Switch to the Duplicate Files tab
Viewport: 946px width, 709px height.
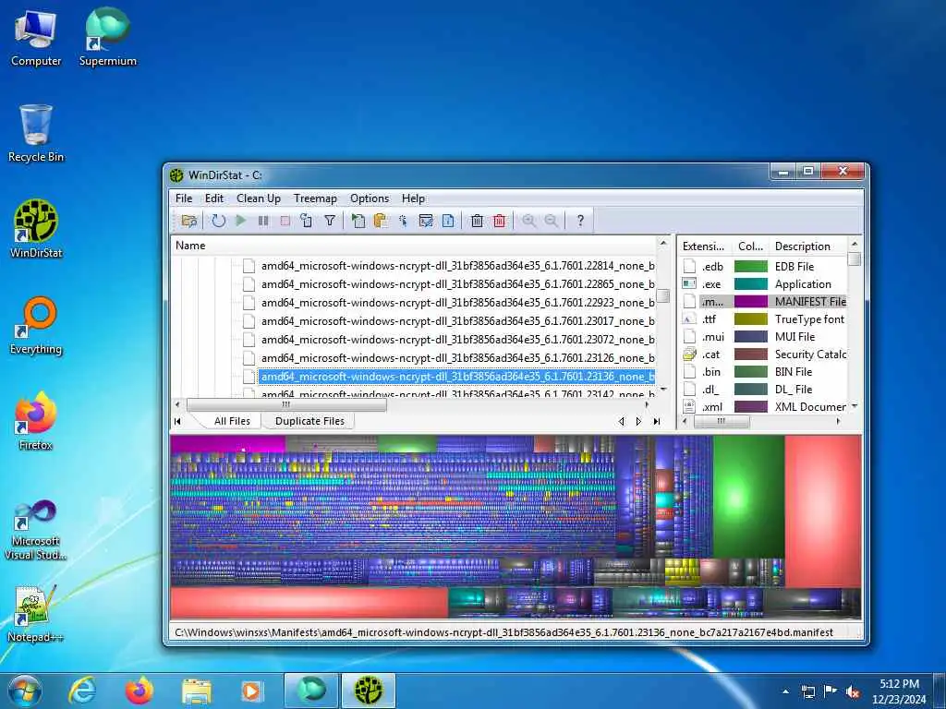[x=310, y=421]
